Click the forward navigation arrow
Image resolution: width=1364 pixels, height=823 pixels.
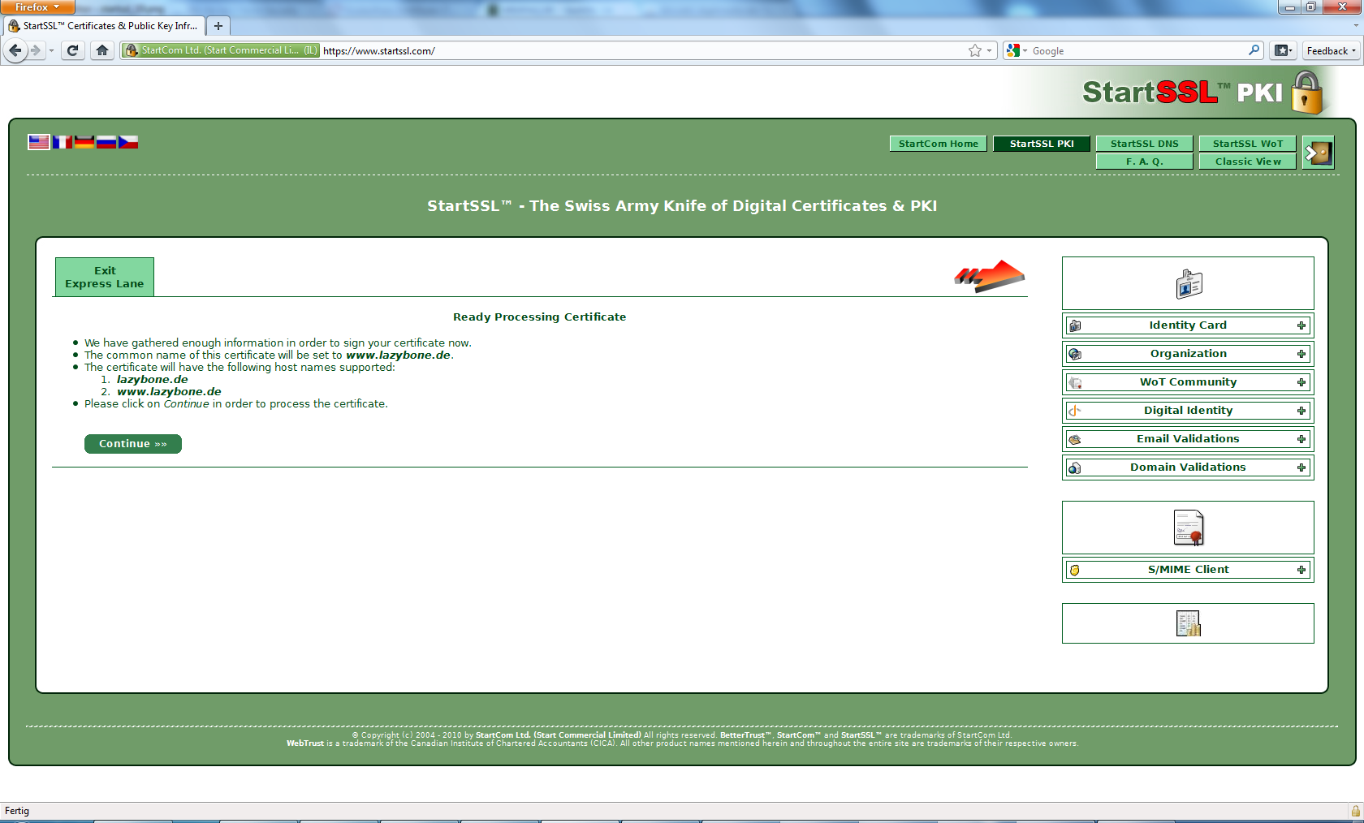pos(36,50)
